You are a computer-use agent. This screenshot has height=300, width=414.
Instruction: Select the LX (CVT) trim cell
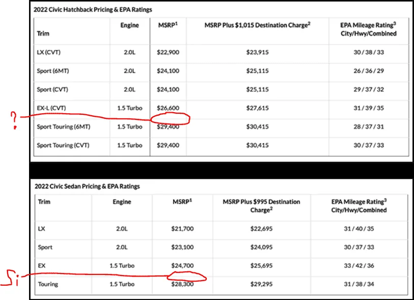pos(49,52)
